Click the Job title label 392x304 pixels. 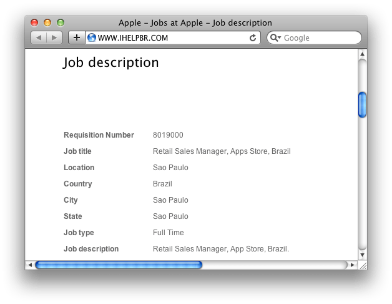77,151
